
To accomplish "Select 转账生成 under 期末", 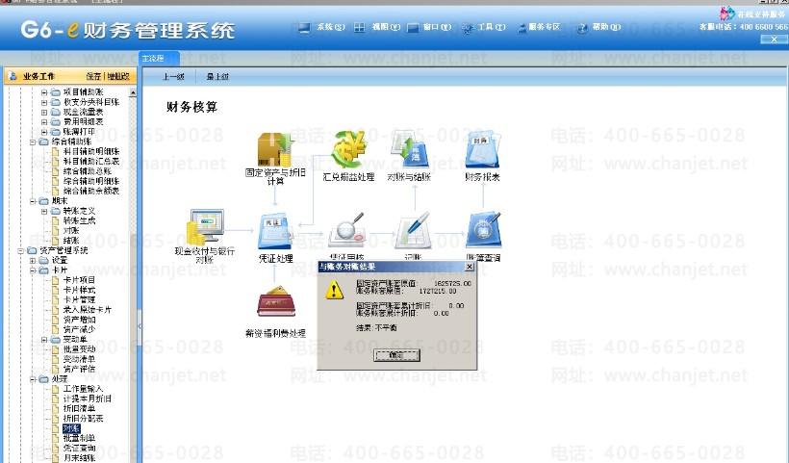I will click(x=79, y=221).
